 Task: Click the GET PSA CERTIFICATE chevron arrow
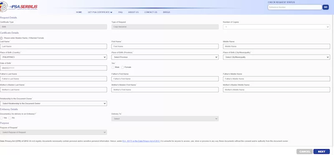pos(111,12)
